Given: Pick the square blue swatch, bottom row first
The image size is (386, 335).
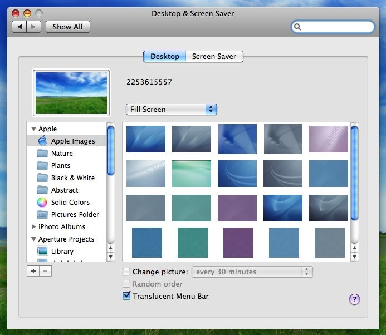Looking at the screenshot, I should tap(147, 243).
